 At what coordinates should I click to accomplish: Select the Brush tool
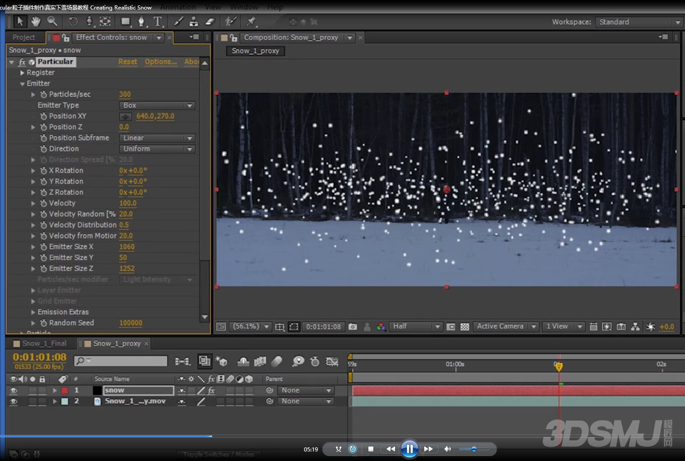pos(178,21)
